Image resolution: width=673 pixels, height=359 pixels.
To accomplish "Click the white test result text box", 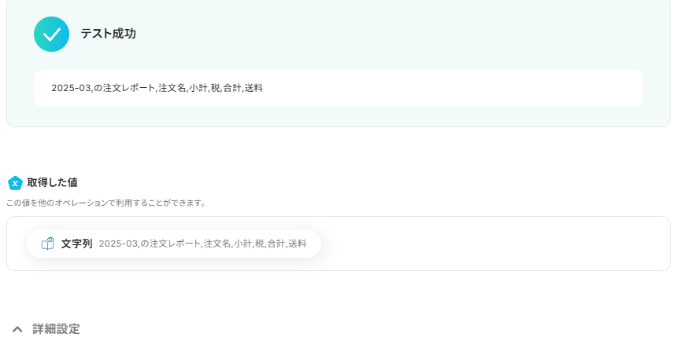I will pos(338,88).
